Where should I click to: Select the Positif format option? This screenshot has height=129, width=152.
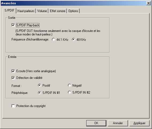pos(40,86)
